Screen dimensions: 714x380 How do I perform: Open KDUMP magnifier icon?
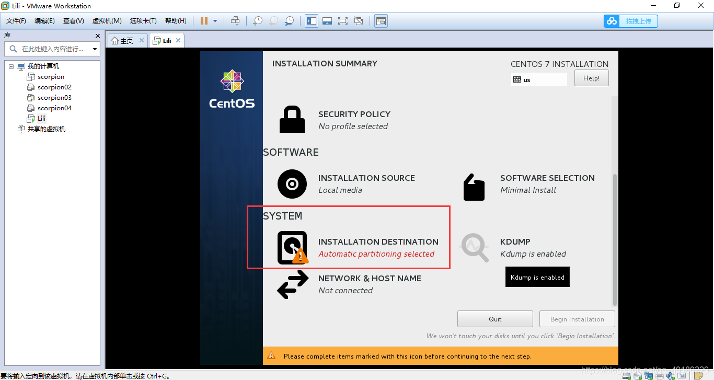[x=474, y=247]
